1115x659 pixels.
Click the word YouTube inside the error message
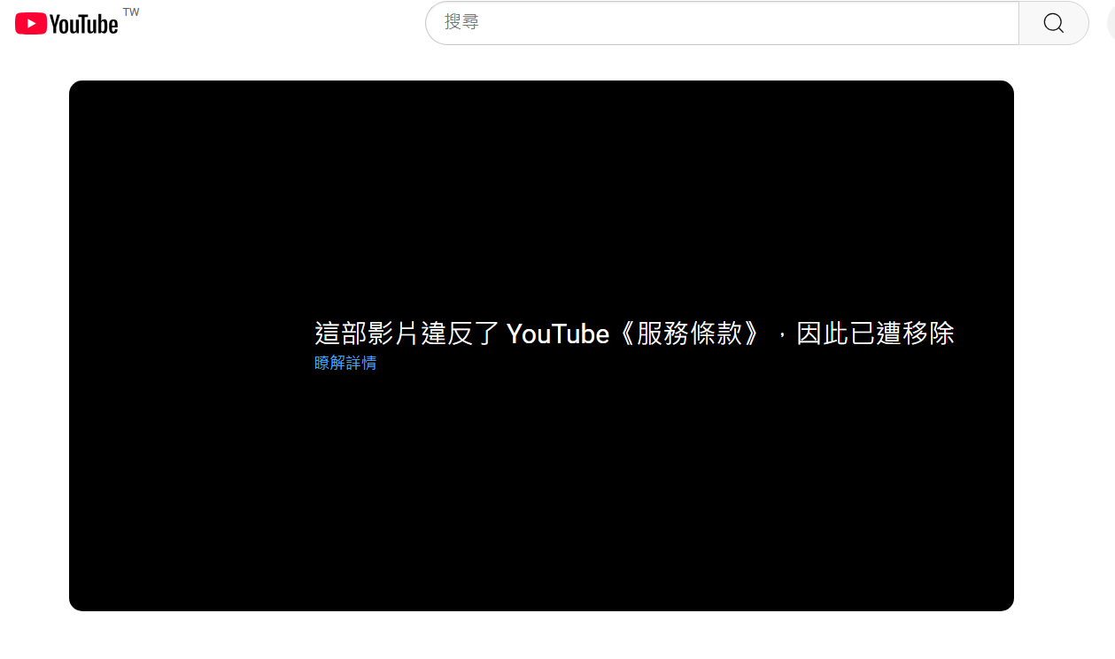click(558, 333)
